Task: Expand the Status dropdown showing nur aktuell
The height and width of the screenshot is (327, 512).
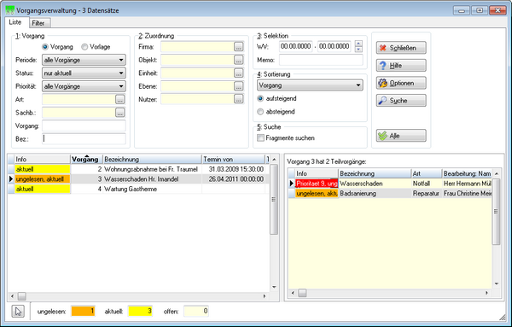Action: pos(84,73)
